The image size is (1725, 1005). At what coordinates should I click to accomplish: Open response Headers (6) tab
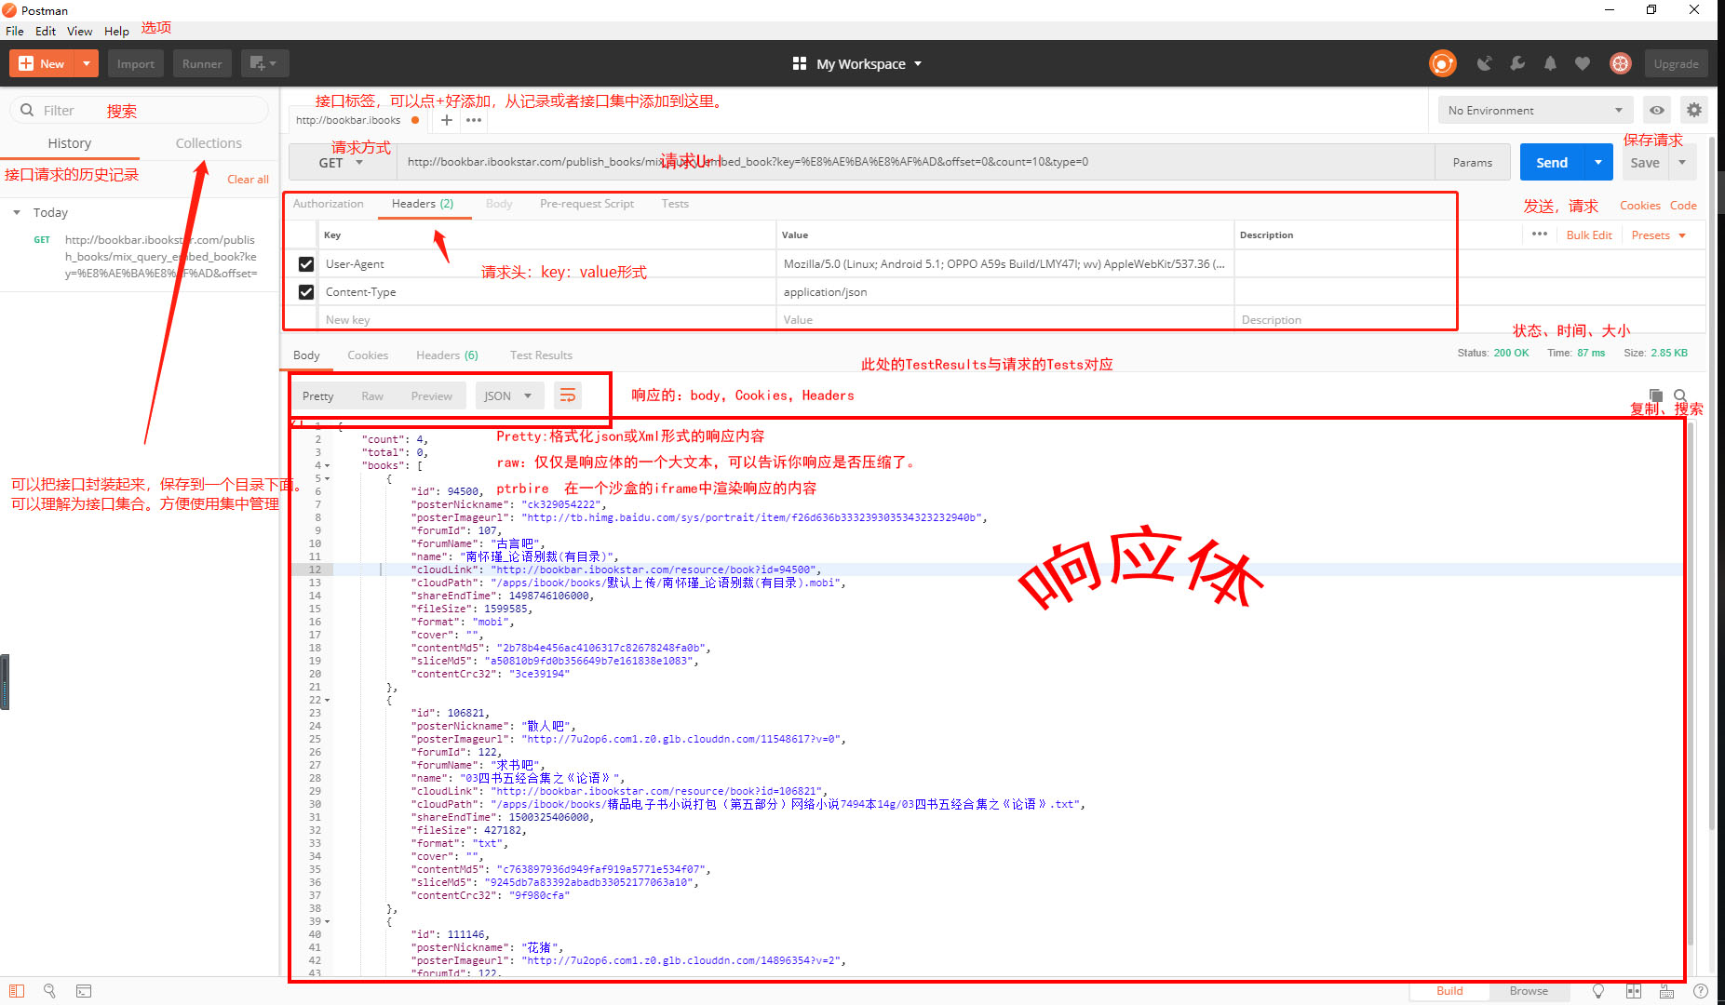coord(447,355)
